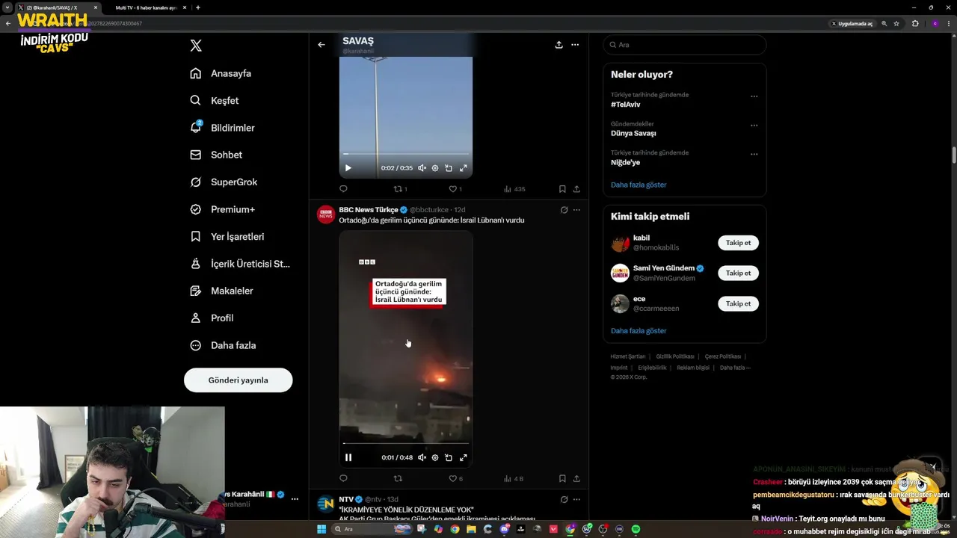Viewport: 957px width, 538px height.
Task: Open the BBC News Türkçe account name
Action: click(368, 210)
